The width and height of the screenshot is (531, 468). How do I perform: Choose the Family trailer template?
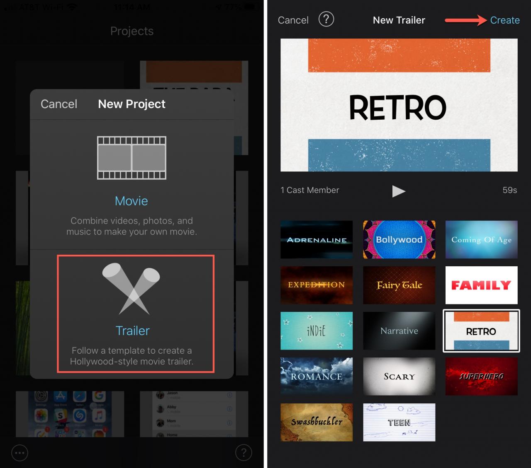[481, 285]
